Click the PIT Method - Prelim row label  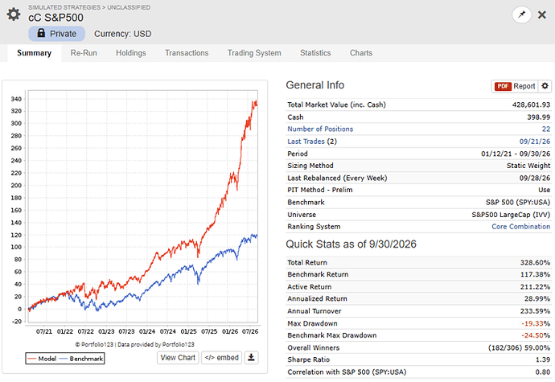[320, 190]
